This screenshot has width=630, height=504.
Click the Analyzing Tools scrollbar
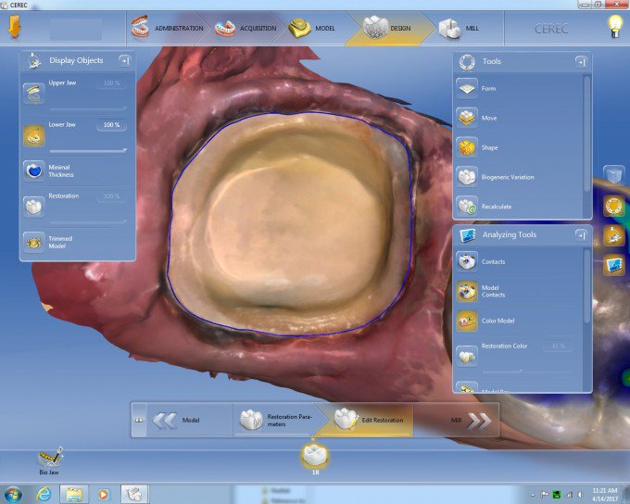click(586, 285)
